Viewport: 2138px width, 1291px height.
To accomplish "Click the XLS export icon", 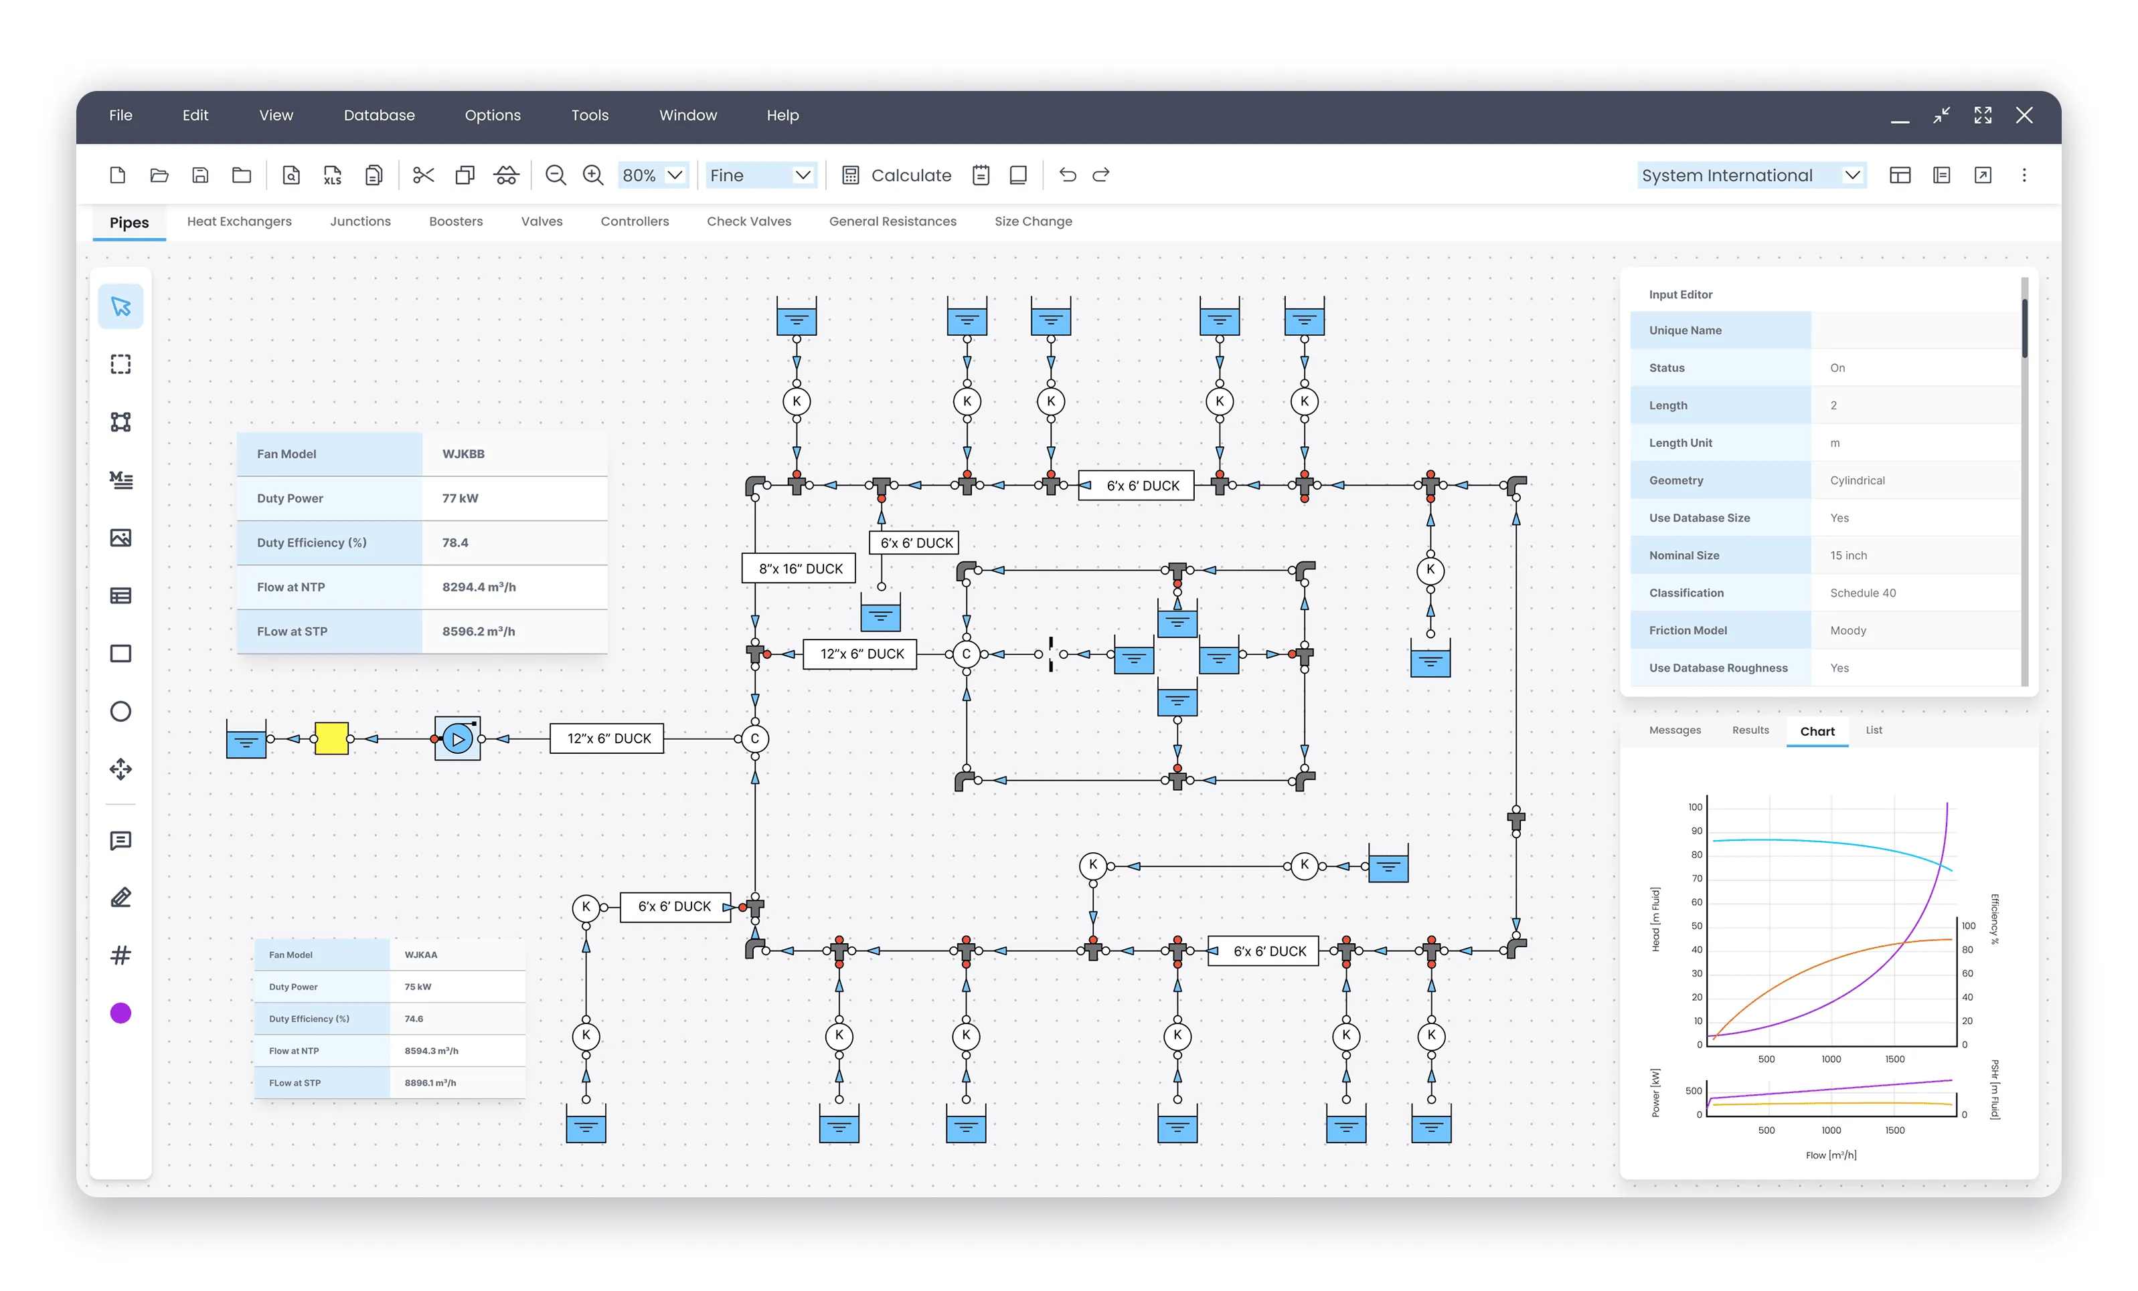I will (332, 175).
